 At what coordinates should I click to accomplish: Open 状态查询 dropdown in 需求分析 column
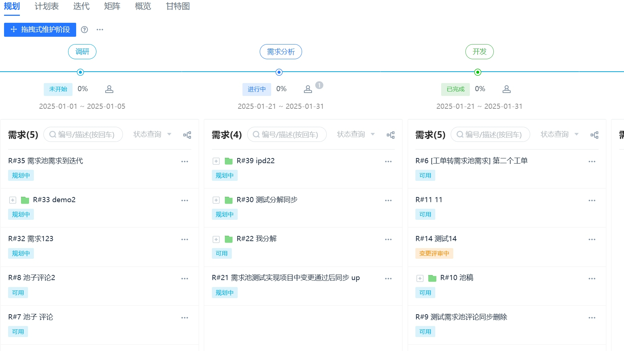[x=356, y=134]
